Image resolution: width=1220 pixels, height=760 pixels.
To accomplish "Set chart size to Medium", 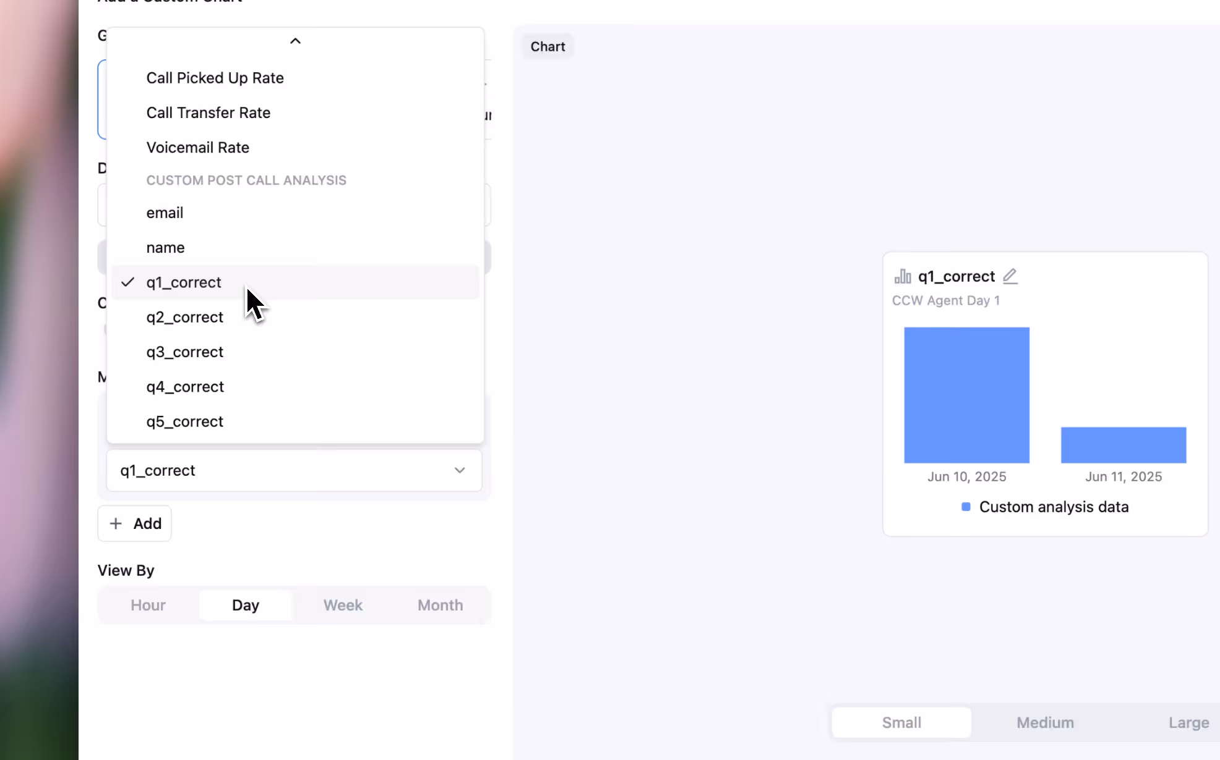I will [x=1045, y=722].
